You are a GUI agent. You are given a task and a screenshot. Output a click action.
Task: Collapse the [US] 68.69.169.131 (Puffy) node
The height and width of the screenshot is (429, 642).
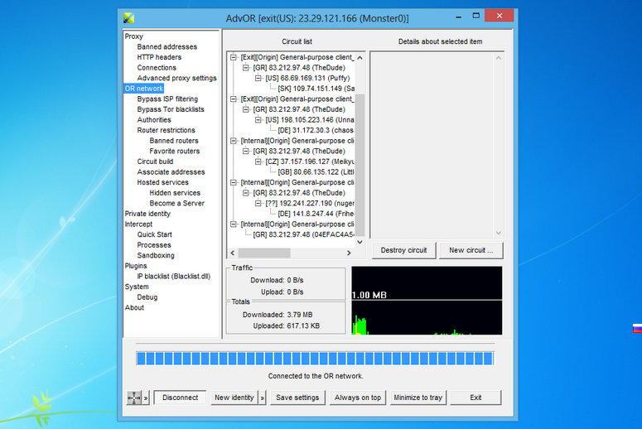(x=258, y=78)
